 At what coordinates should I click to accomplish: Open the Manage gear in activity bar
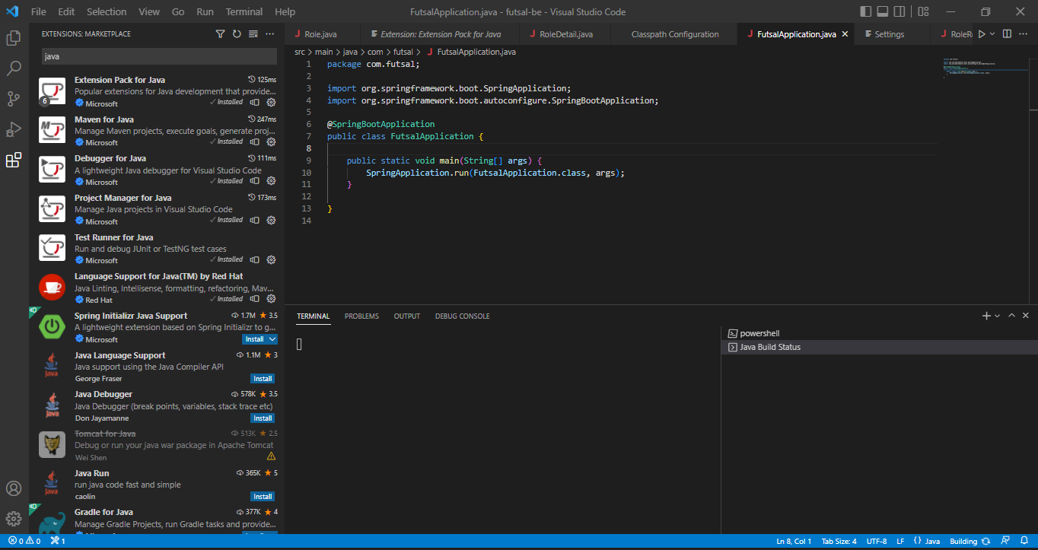tap(14, 519)
